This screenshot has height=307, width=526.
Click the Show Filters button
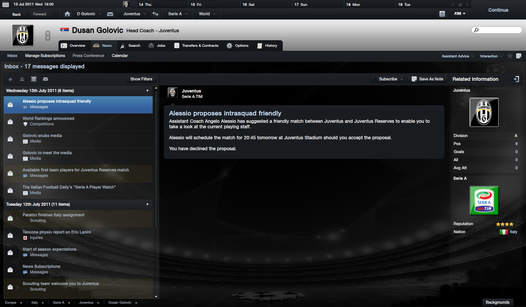pos(141,79)
